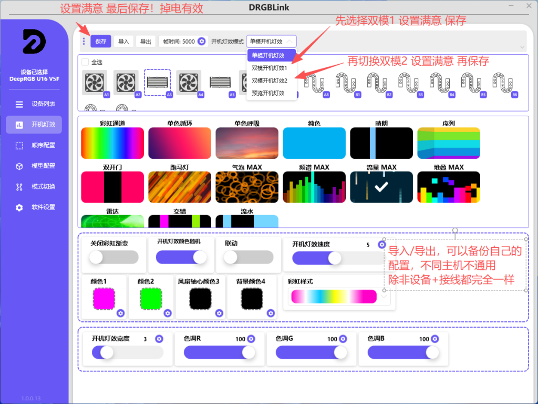Click the gear icon beside 开机灯效宽度

tap(159, 339)
